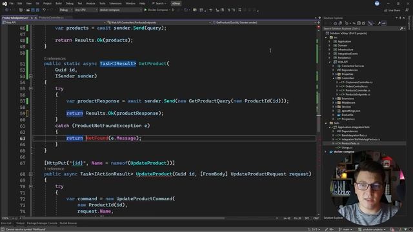
Task: Collapse the Web.API project node
Action: coord(329,62)
